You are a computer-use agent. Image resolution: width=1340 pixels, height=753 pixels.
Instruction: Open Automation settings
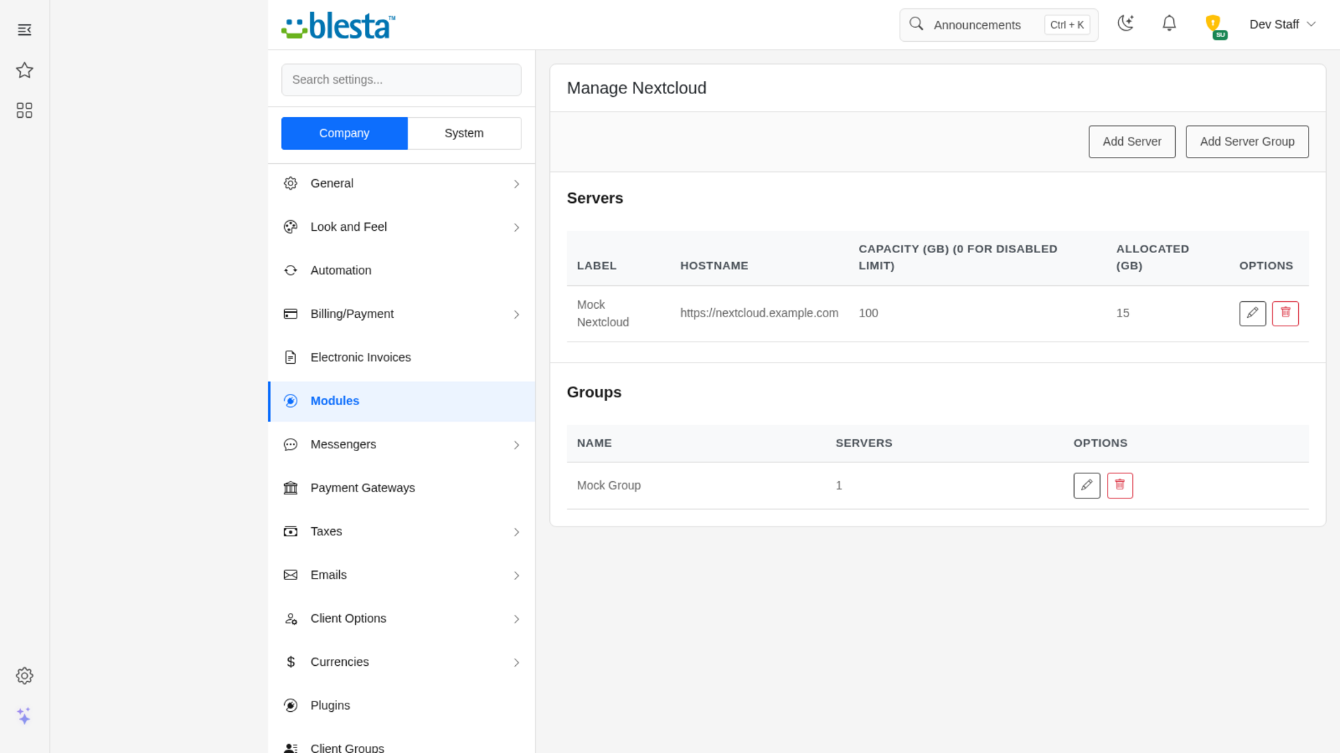pyautogui.click(x=401, y=271)
